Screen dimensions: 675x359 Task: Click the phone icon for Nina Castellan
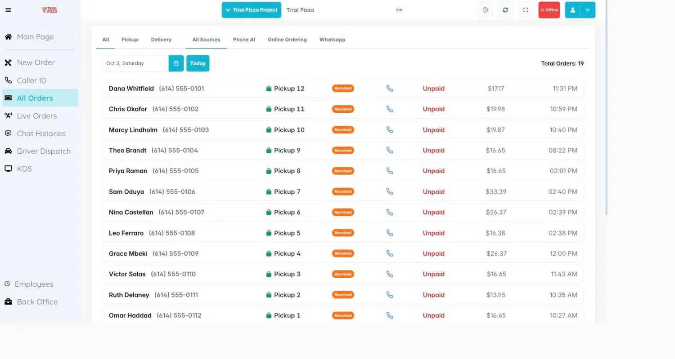click(x=390, y=212)
